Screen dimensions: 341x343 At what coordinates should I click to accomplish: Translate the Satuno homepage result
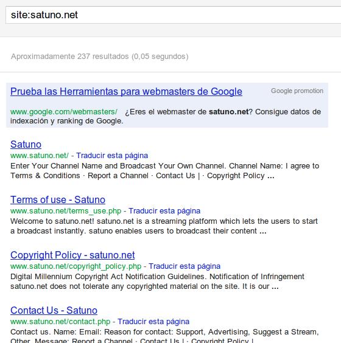[x=112, y=156]
